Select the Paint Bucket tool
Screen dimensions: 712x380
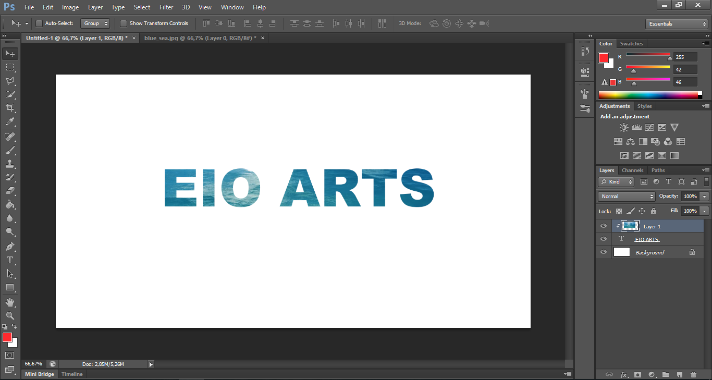click(x=10, y=204)
